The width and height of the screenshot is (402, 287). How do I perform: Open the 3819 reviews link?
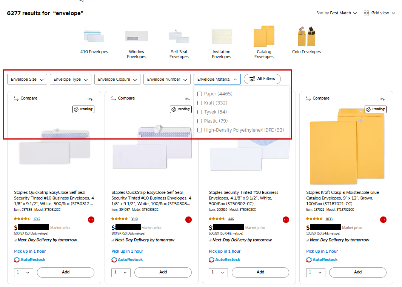tap(134, 219)
